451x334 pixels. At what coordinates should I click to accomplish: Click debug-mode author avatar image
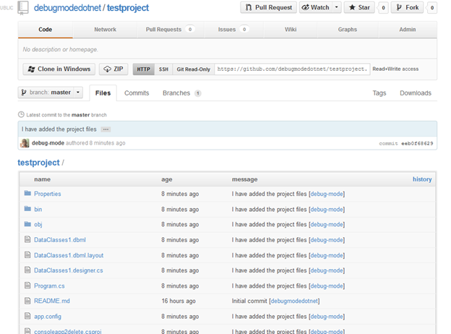25,143
